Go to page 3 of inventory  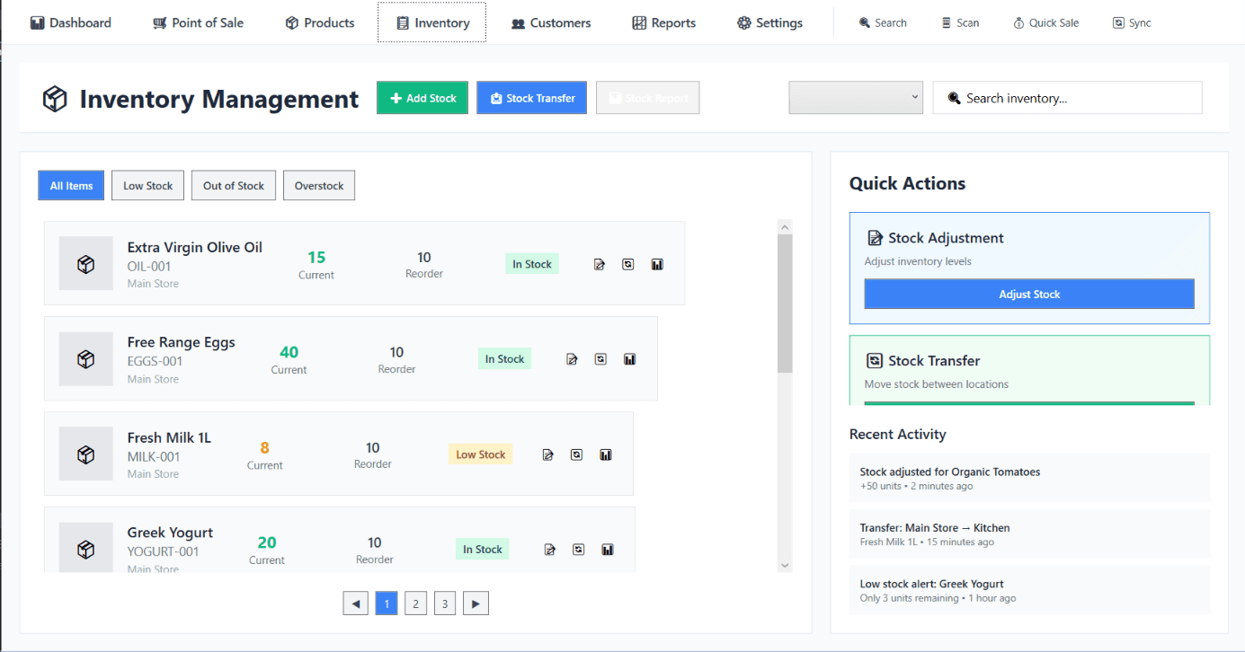coord(445,604)
